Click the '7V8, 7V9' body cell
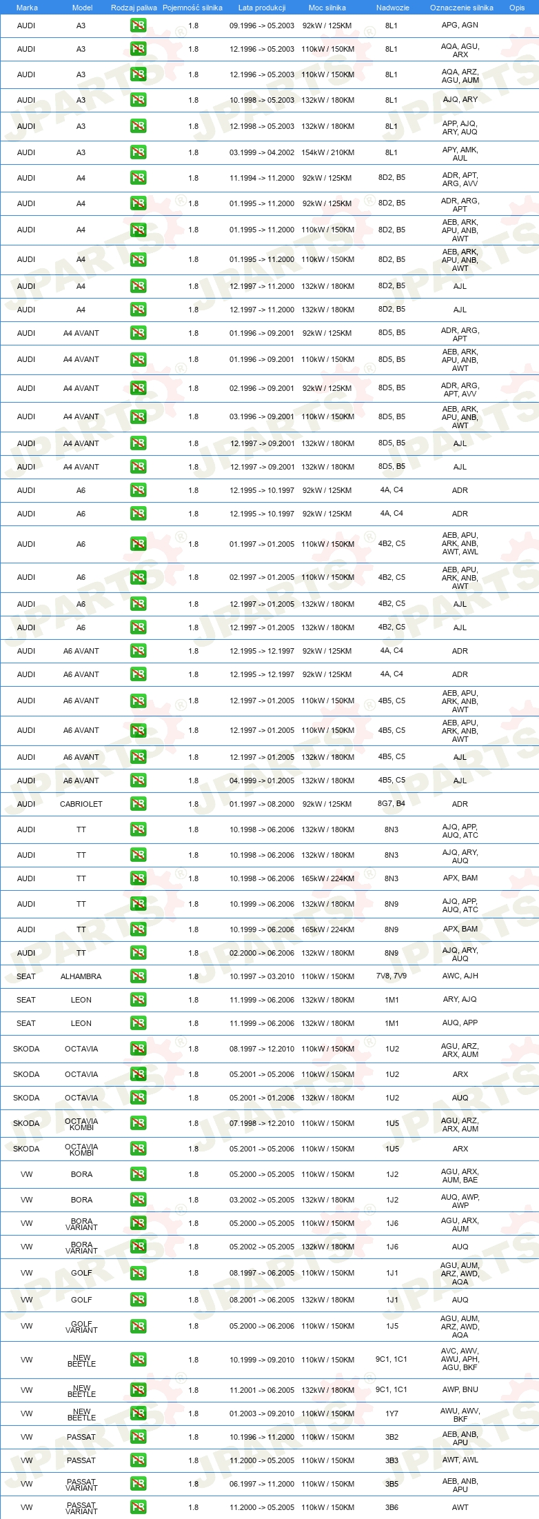Image resolution: width=539 pixels, height=1519 pixels. (x=391, y=976)
